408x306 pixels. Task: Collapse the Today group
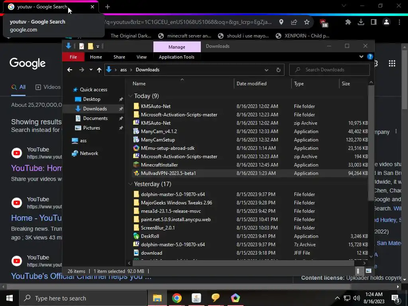point(131,96)
